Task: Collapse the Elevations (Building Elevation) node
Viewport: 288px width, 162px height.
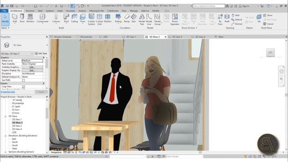Action: (5, 136)
